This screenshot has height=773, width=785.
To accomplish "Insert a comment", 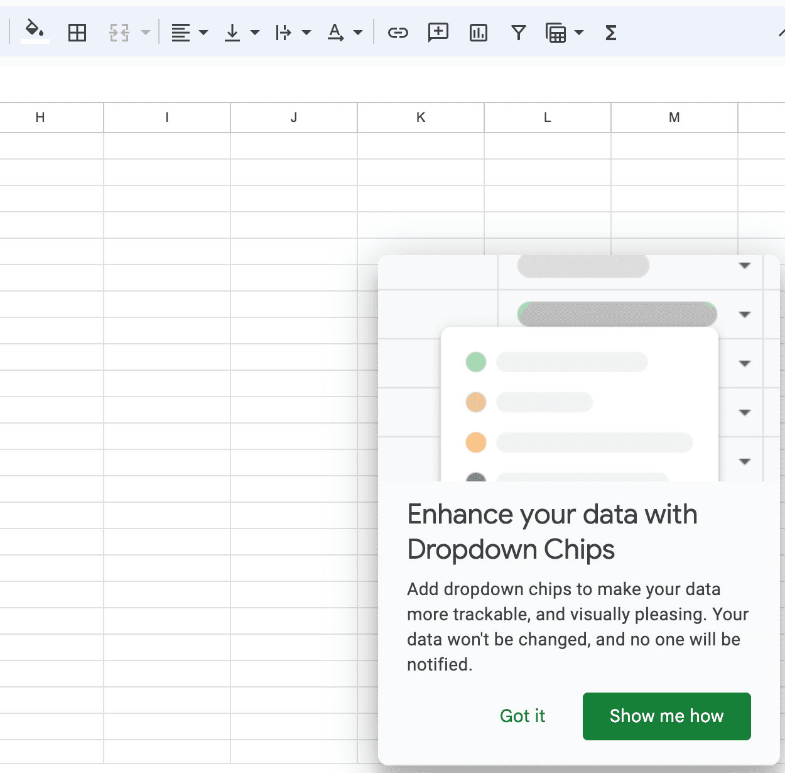I will point(438,32).
